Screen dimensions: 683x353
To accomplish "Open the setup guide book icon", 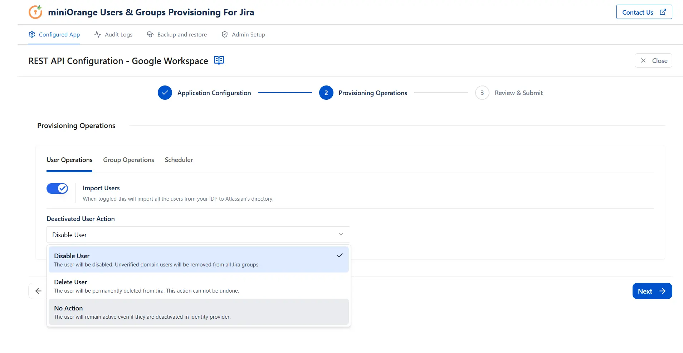I will pos(219,60).
